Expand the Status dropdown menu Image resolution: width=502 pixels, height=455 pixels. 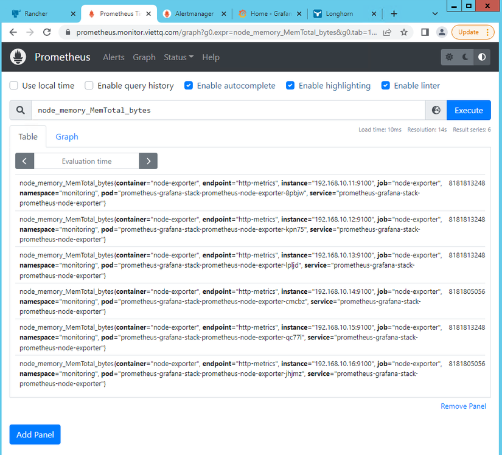[179, 57]
